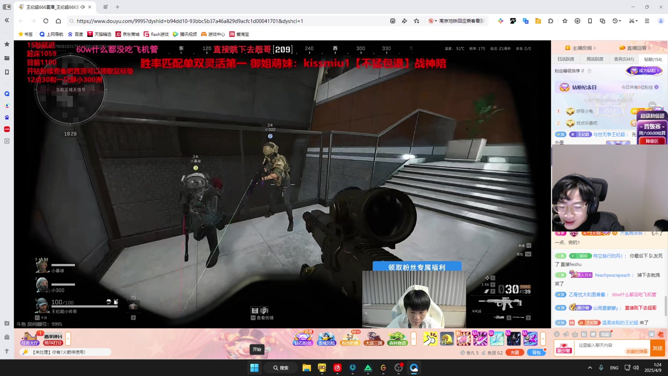Toggle the 高能 chat option

[605, 334]
